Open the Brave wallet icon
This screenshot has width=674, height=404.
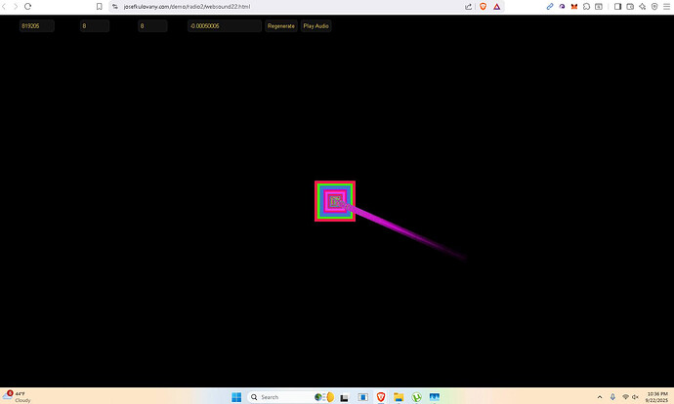[630, 6]
